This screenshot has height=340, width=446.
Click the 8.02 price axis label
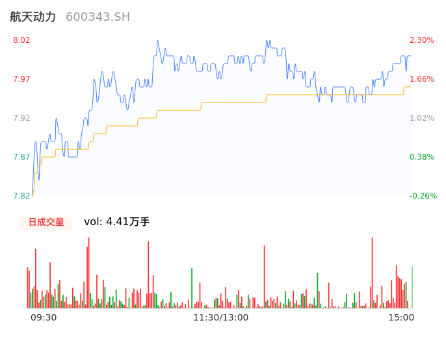[21, 40]
